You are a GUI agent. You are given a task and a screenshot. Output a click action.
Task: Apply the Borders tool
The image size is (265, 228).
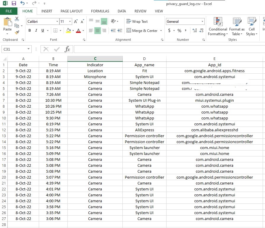pos(55,30)
